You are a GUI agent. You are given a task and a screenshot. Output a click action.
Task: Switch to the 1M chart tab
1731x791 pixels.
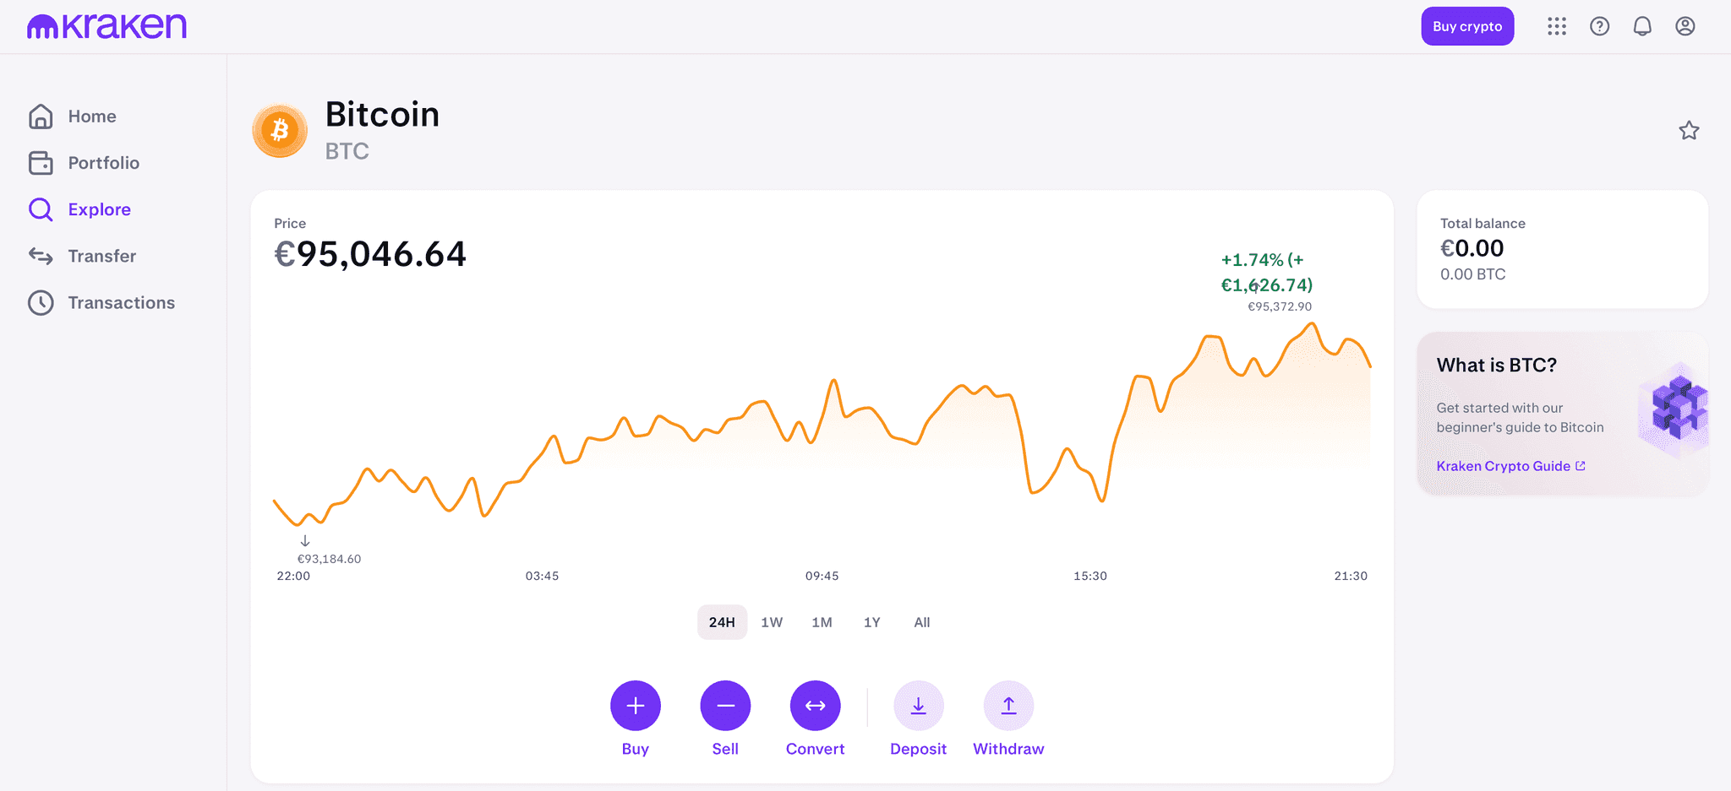(822, 622)
